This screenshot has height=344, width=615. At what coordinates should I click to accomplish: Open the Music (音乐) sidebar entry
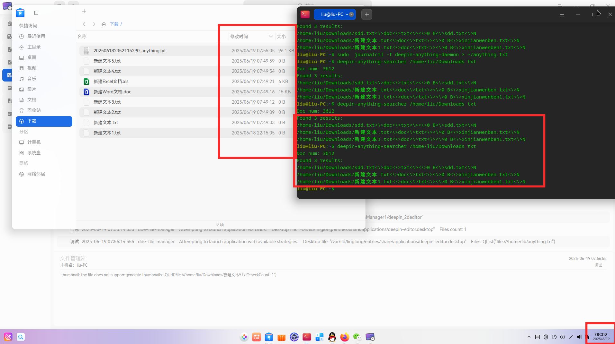pos(44,79)
